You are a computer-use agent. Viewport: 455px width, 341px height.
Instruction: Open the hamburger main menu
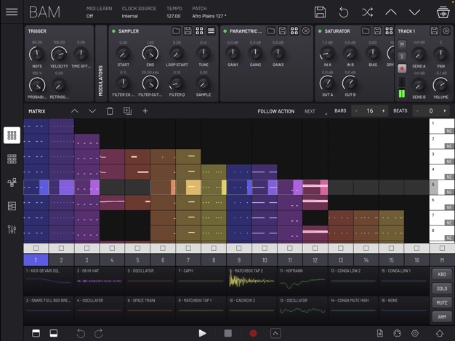pyautogui.click(x=12, y=12)
